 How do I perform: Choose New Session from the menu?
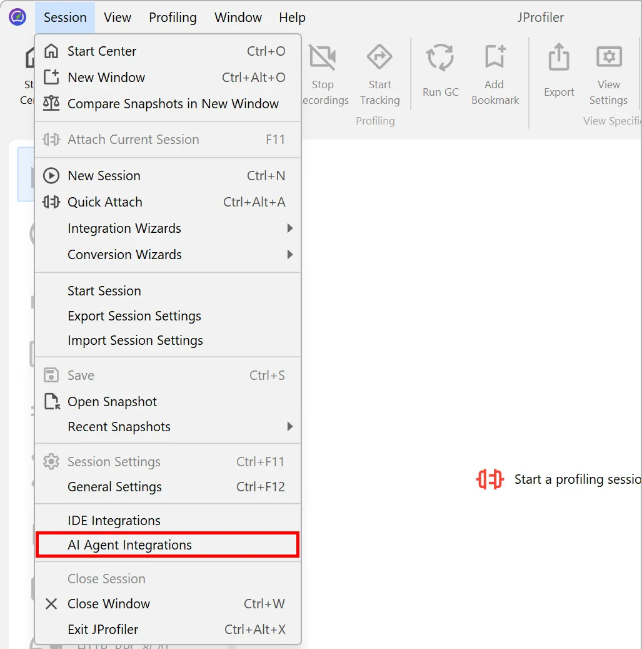[168, 175]
